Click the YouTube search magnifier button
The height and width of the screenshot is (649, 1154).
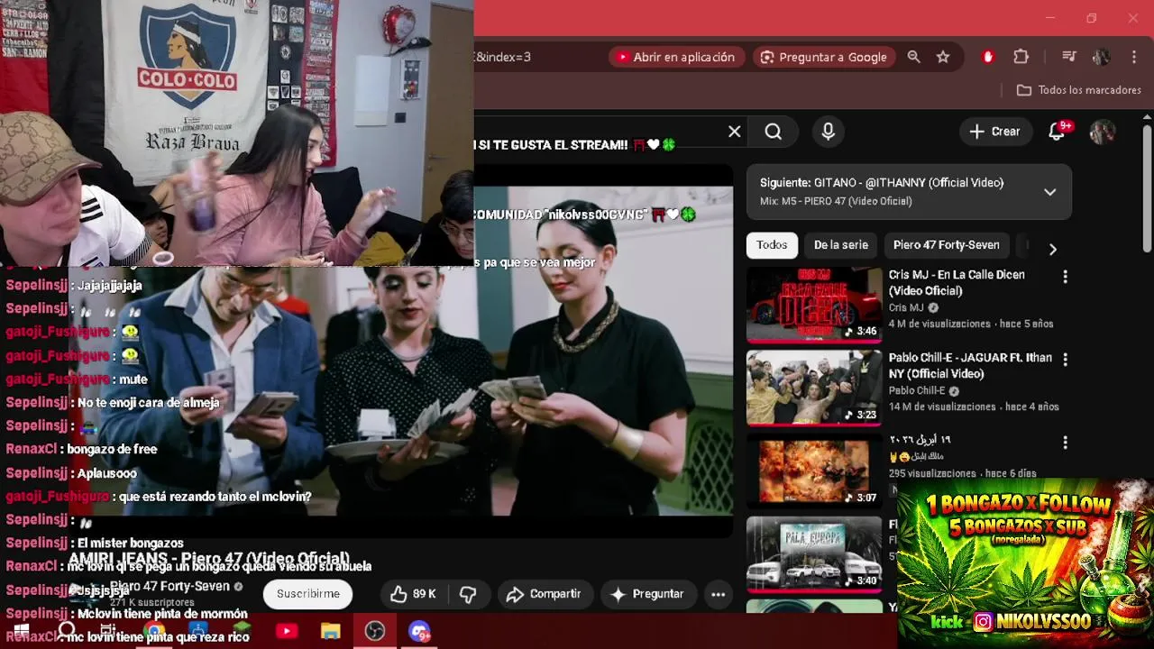click(774, 132)
